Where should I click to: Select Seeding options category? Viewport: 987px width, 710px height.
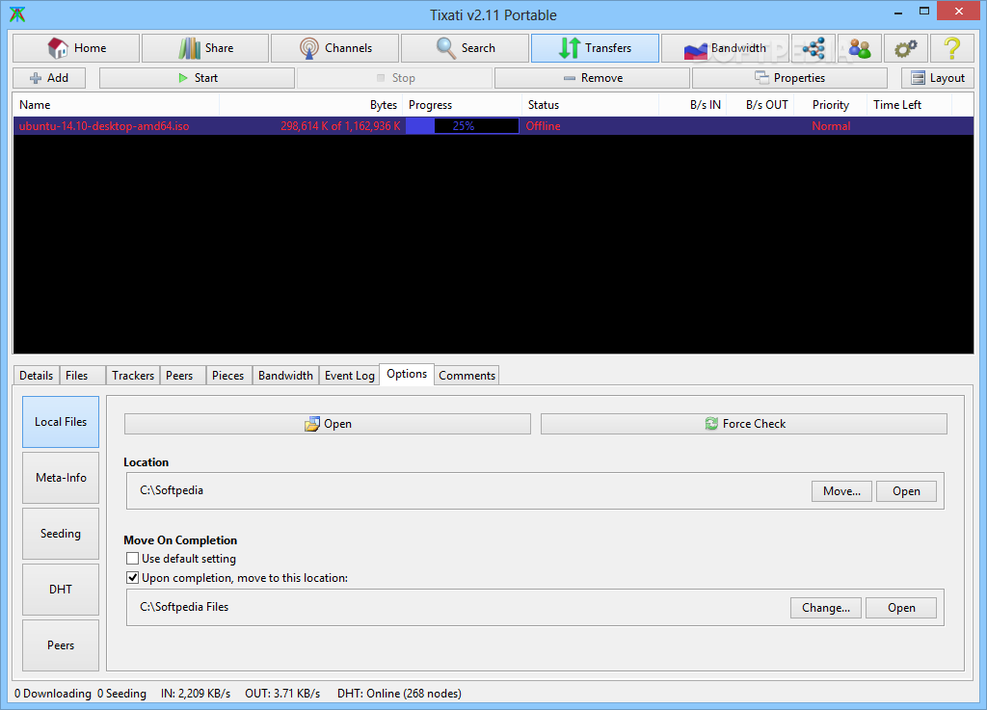click(61, 534)
